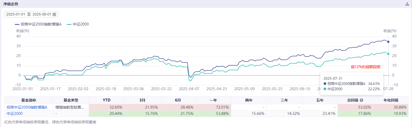Click the download chart icon
Viewport: 412px width, 127px height.
[x=407, y=4]
